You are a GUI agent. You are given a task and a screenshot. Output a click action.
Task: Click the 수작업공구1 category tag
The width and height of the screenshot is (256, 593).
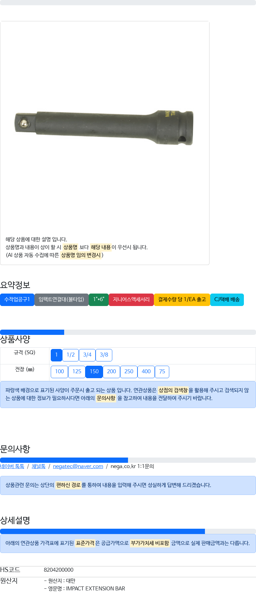click(x=17, y=299)
